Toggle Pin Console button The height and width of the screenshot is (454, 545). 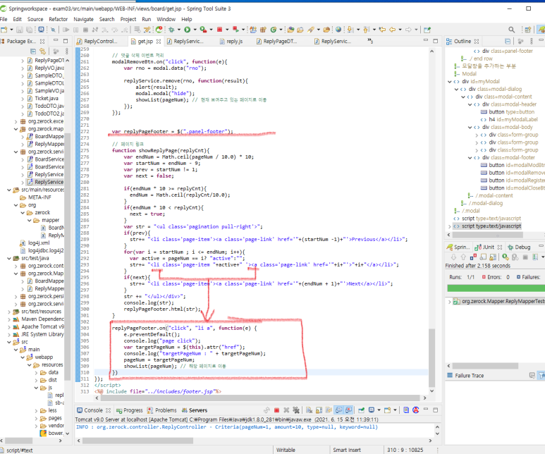click(362, 410)
